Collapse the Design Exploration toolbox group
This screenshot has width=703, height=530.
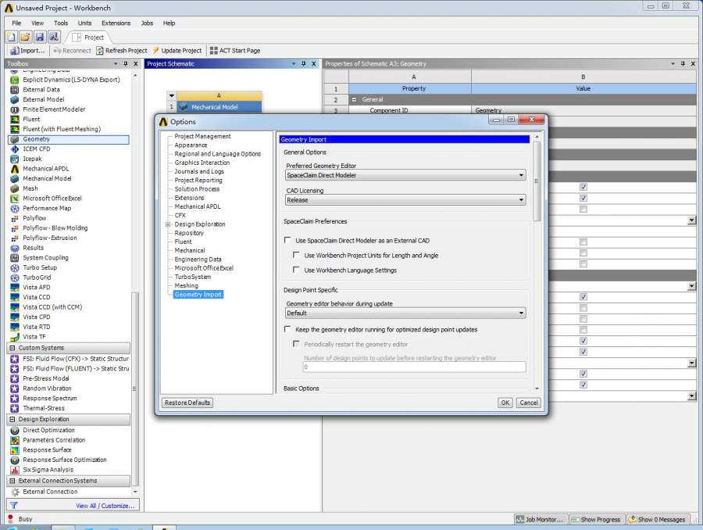pyautogui.click(x=12, y=419)
